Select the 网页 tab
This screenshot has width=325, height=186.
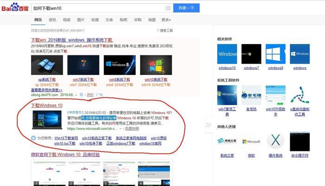(x=38, y=20)
